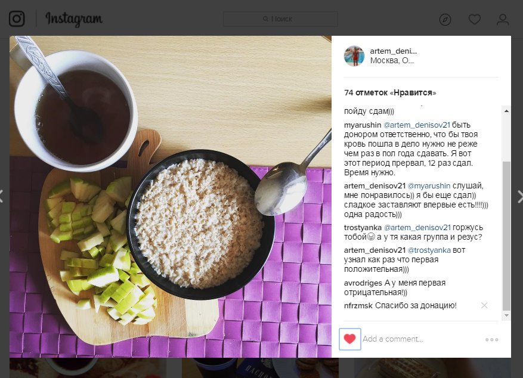The width and height of the screenshot is (523, 378).
Task: Open the myarushin username link
Action: (x=363, y=125)
